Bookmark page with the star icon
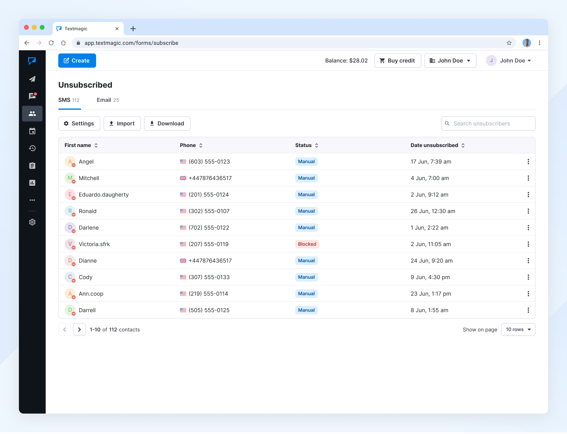Image resolution: width=567 pixels, height=434 pixels. 509,43
